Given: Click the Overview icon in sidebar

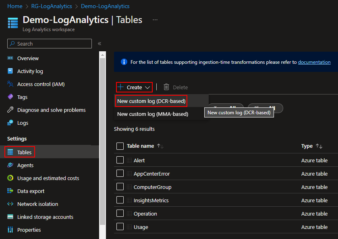Looking at the screenshot, I should pyautogui.click(x=10, y=58).
